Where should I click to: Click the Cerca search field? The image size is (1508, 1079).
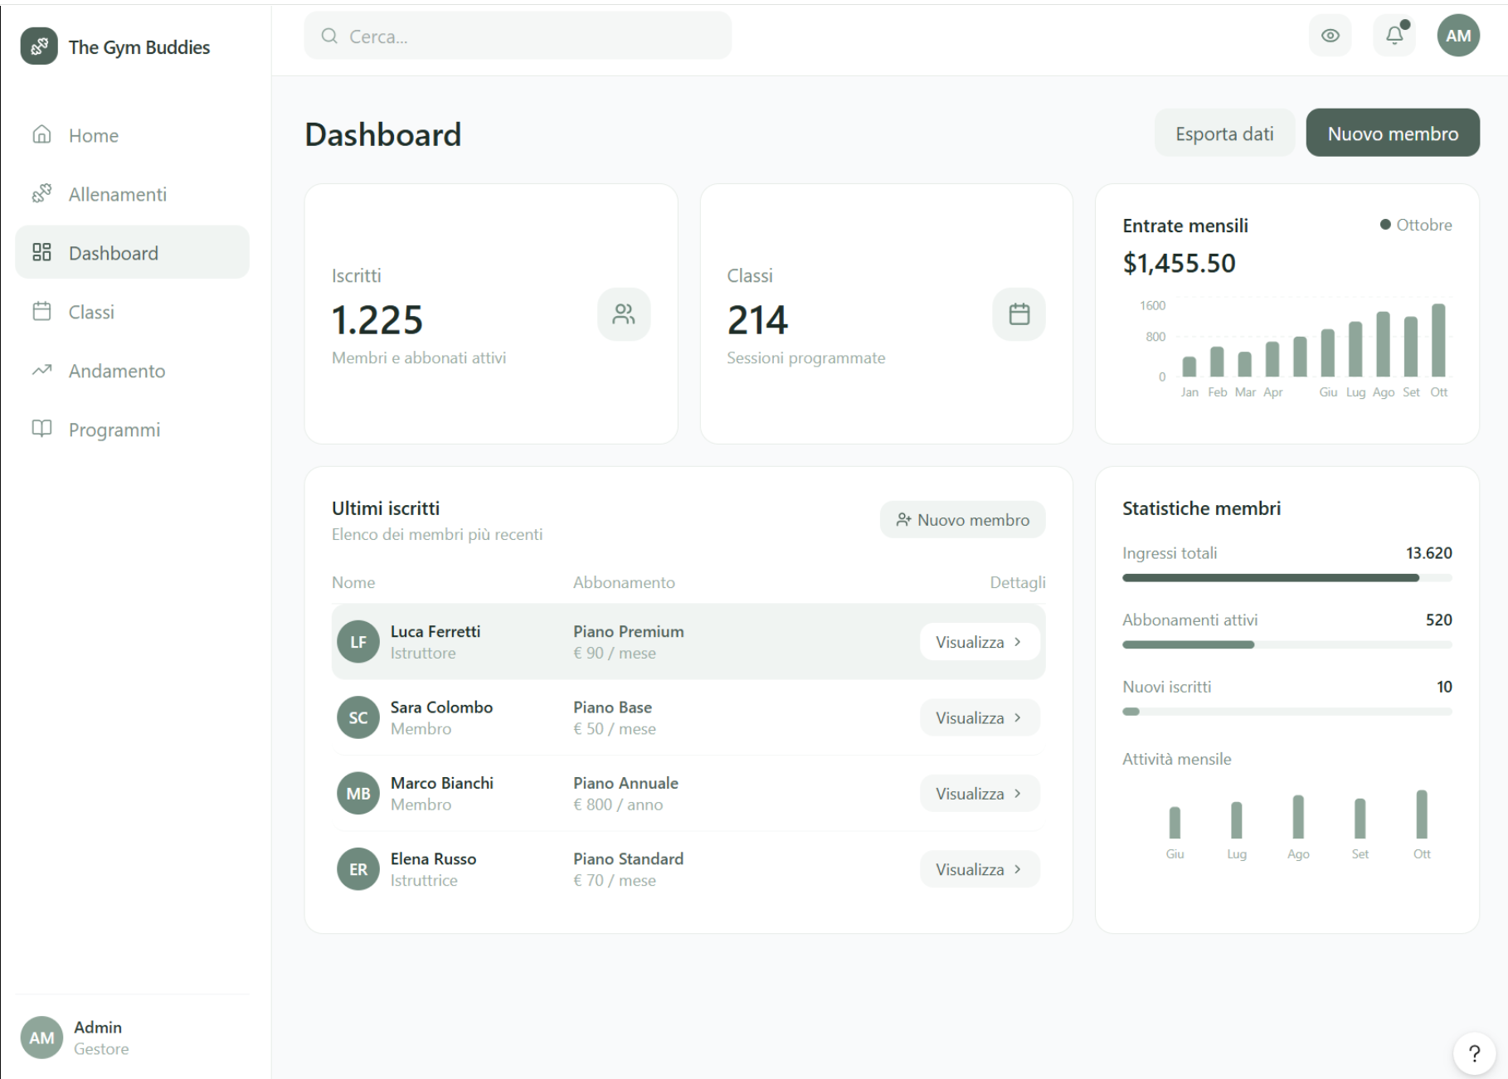[518, 36]
